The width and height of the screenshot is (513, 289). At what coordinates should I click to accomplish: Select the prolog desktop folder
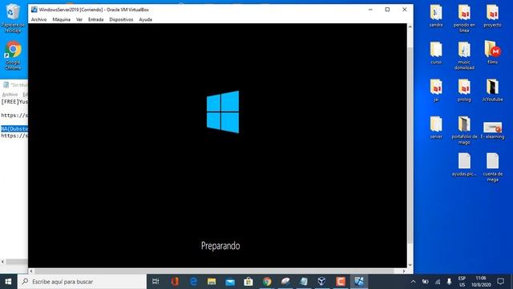click(464, 90)
